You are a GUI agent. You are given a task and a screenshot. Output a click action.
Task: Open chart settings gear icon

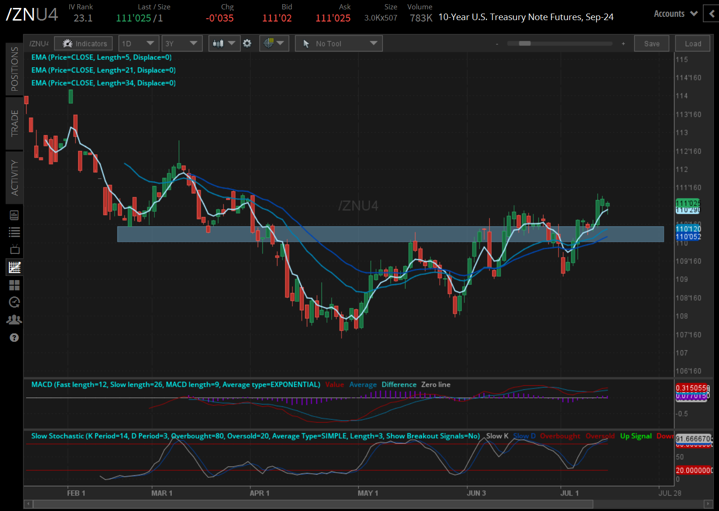(x=247, y=43)
